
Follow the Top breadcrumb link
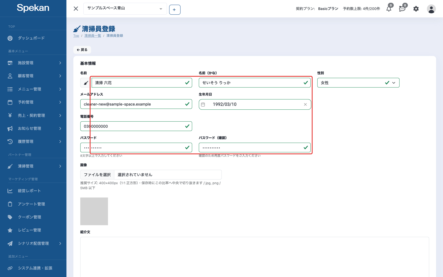(76, 36)
